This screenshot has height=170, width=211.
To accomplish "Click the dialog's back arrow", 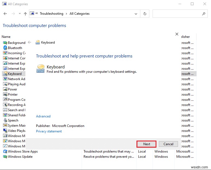I will click(x=29, y=42).
